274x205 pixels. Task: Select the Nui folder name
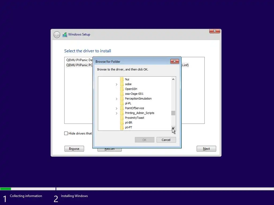click(127, 79)
